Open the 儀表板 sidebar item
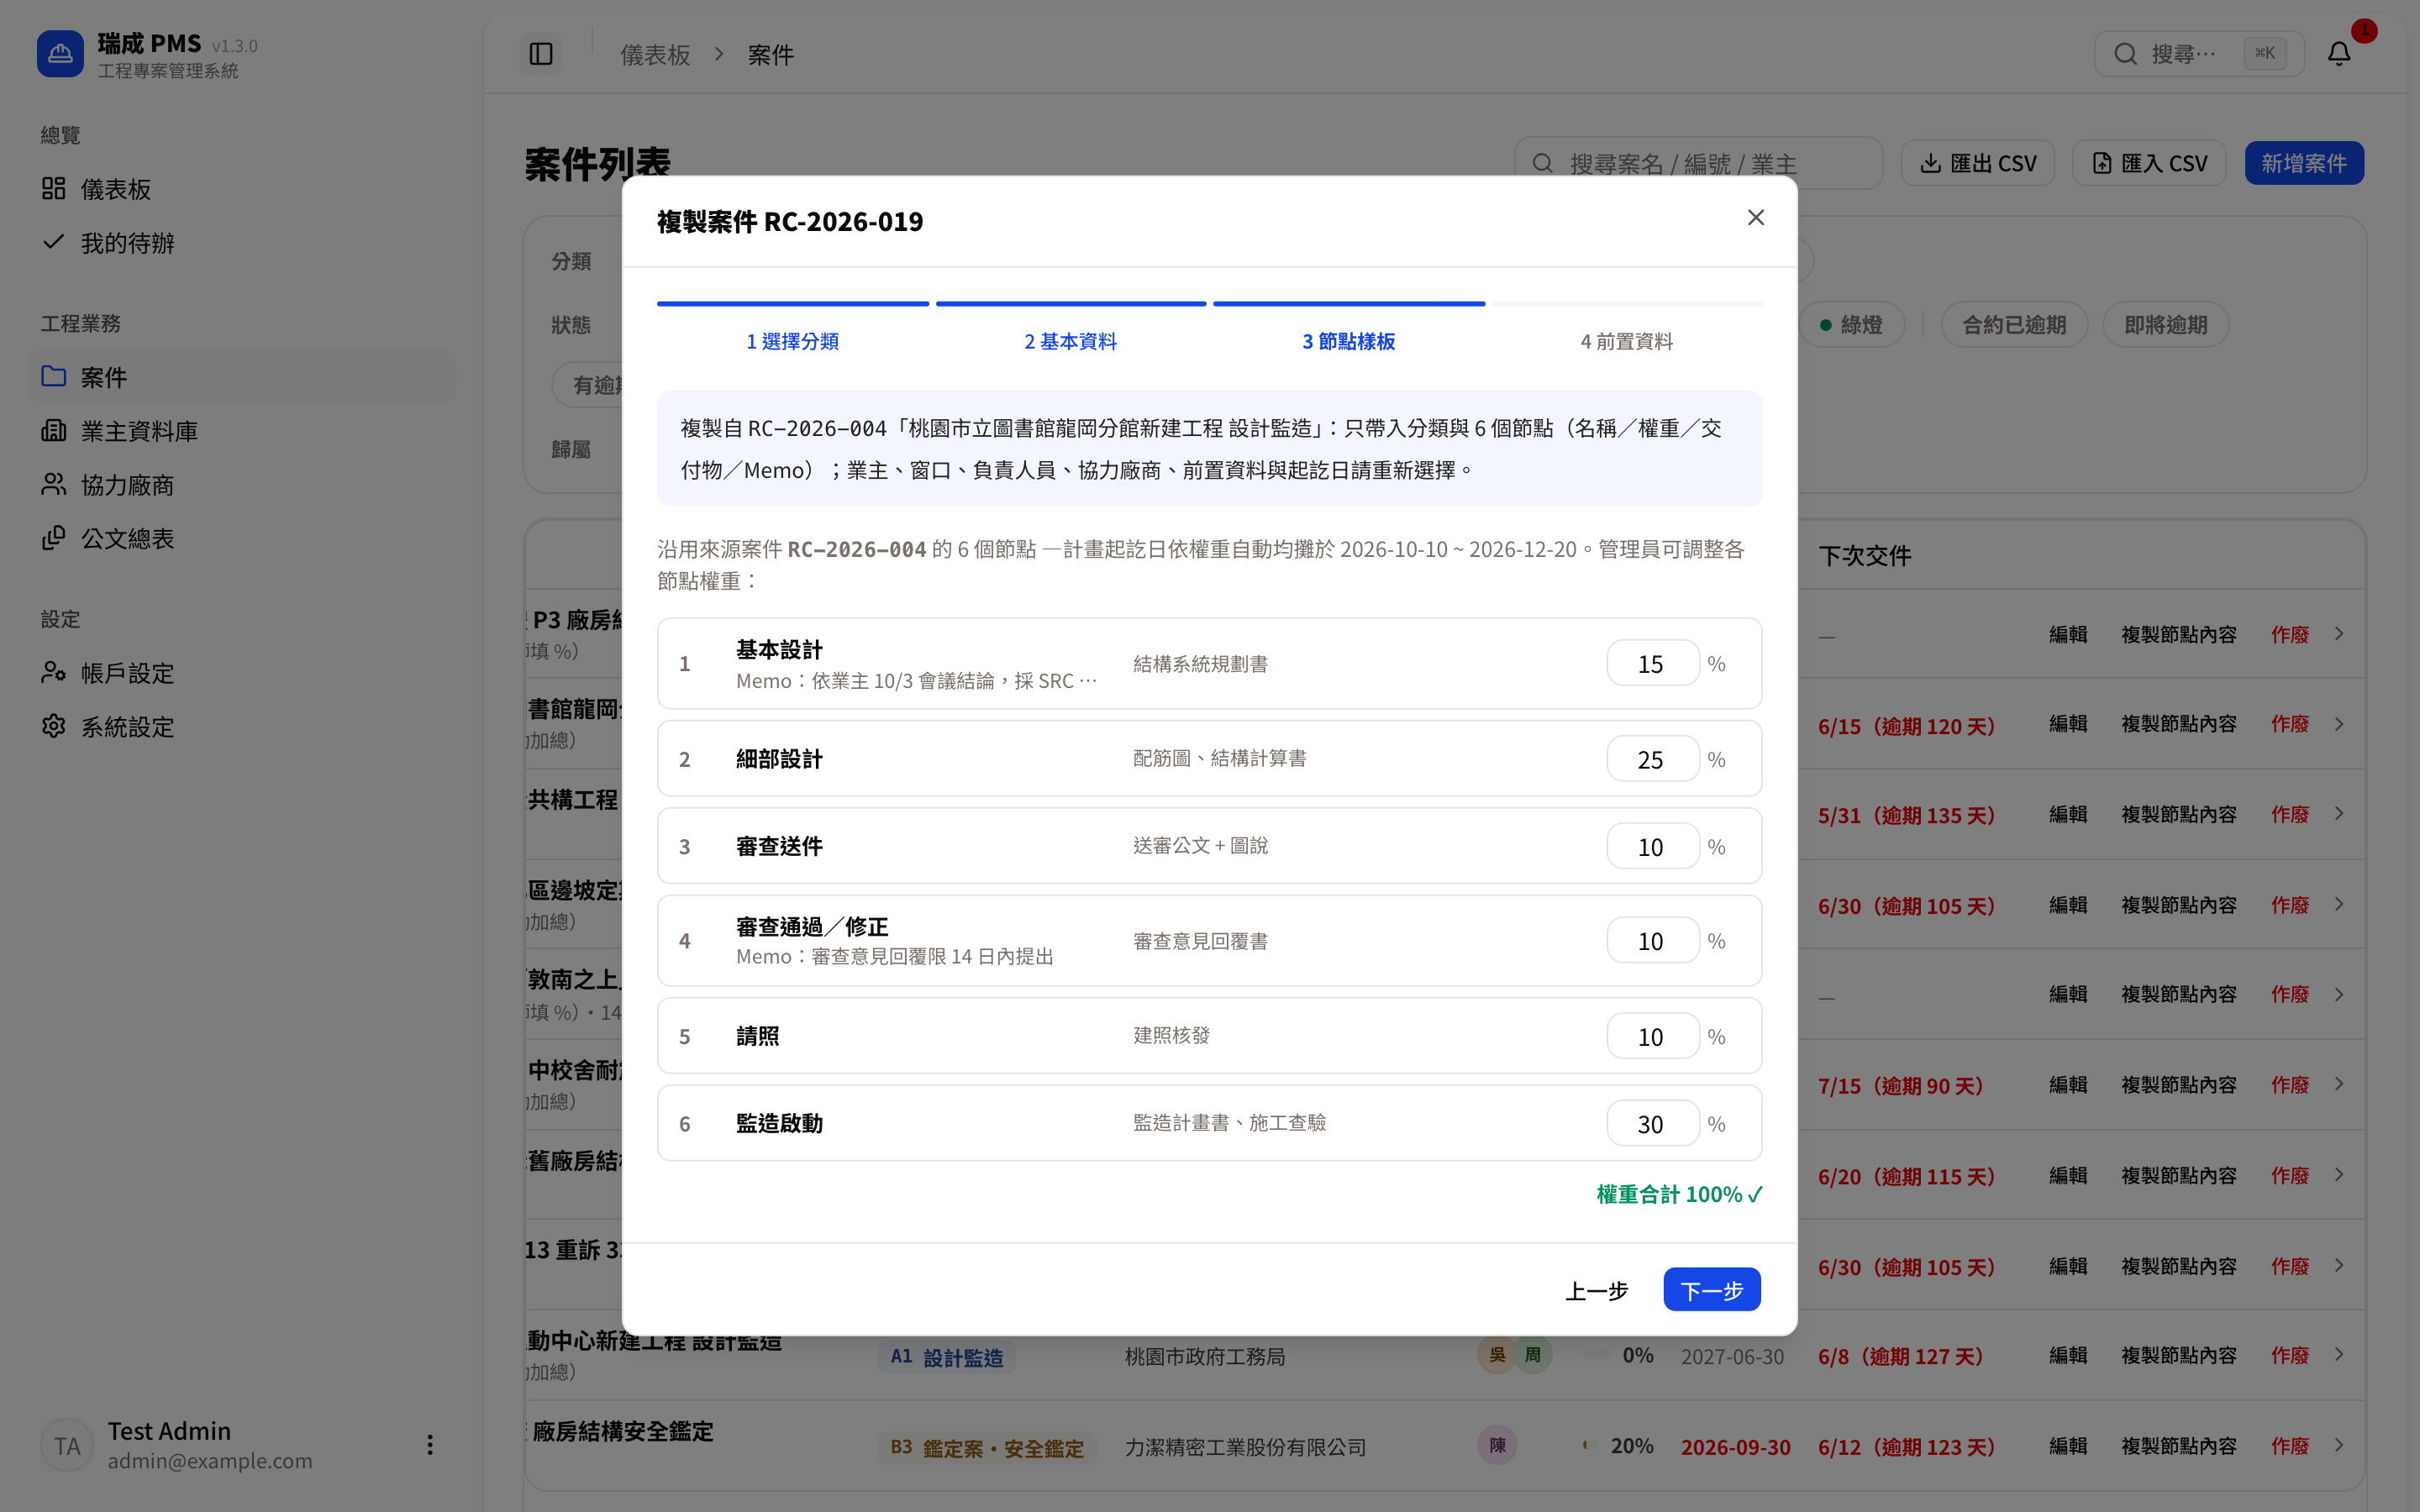Viewport: 2420px width, 1512px height. pos(243,189)
